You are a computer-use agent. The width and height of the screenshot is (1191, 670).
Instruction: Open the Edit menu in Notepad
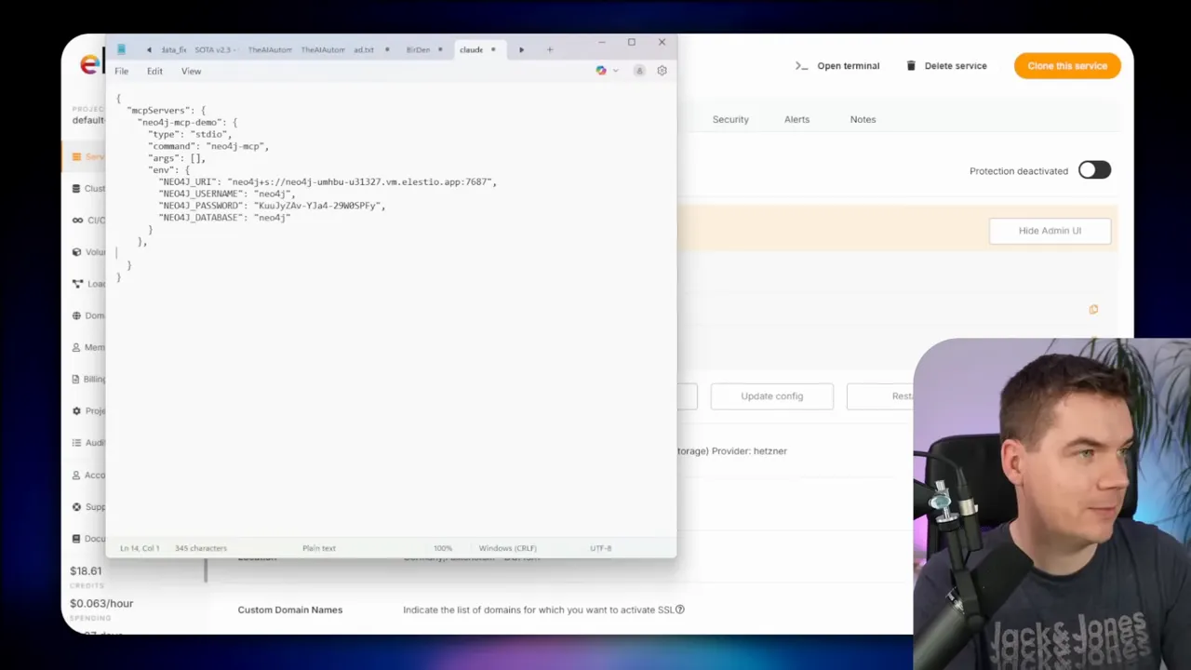[x=154, y=71]
